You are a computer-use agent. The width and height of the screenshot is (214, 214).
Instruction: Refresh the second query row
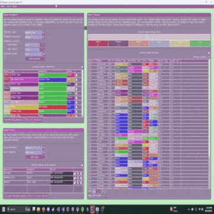click(x=78, y=178)
